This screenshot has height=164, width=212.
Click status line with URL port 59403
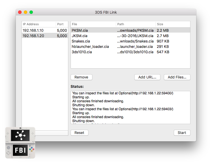tap(123, 109)
